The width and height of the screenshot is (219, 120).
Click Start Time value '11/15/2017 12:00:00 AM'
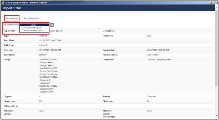pos(50,40)
